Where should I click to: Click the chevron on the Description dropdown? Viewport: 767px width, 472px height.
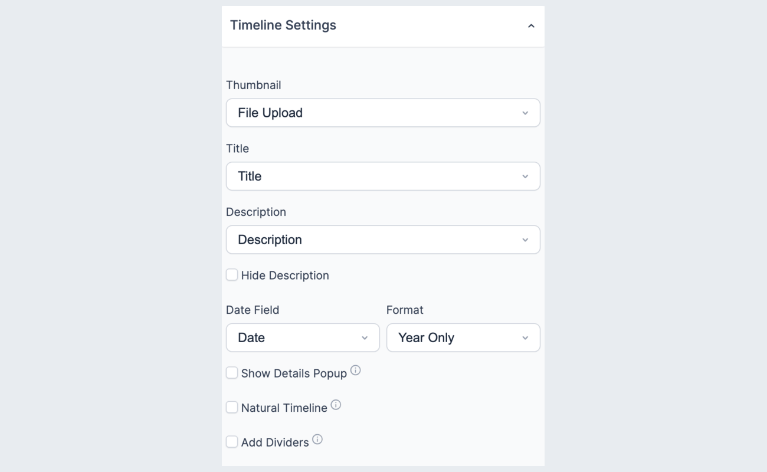coord(526,240)
